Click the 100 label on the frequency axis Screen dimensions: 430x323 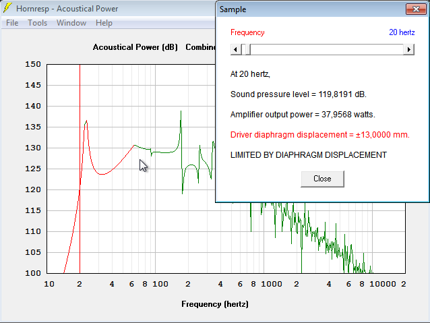click(160, 284)
